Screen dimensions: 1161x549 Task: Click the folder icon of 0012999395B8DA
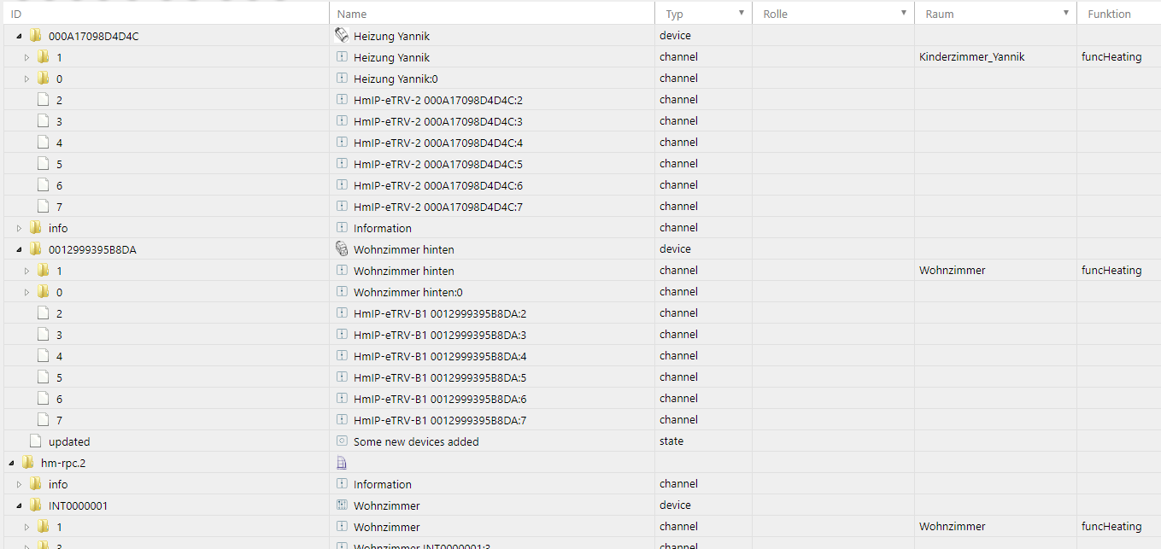point(35,249)
